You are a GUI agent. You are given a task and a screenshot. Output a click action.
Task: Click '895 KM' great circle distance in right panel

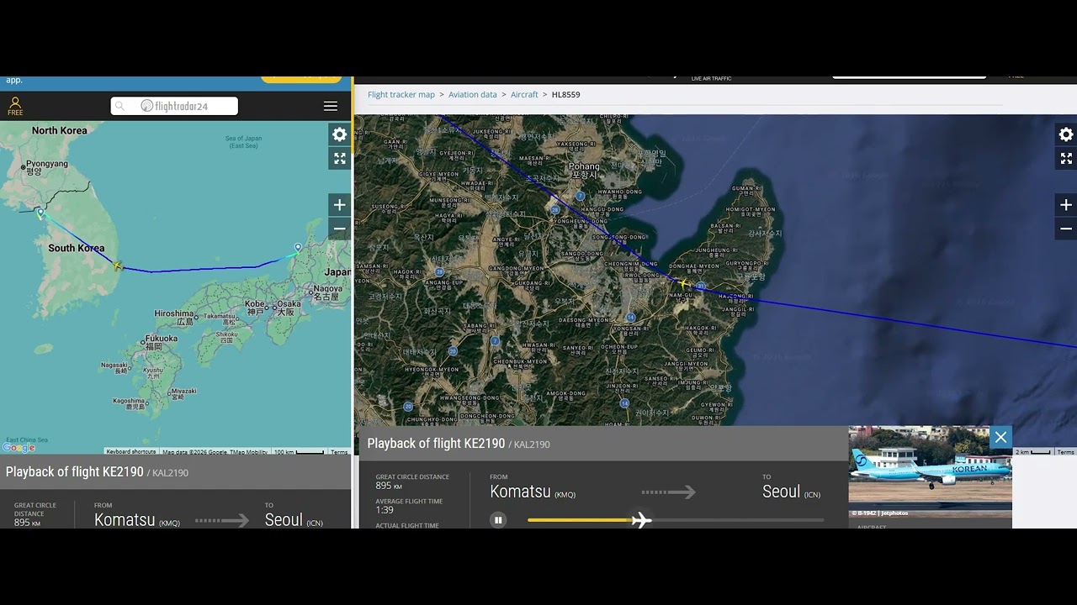[389, 486]
